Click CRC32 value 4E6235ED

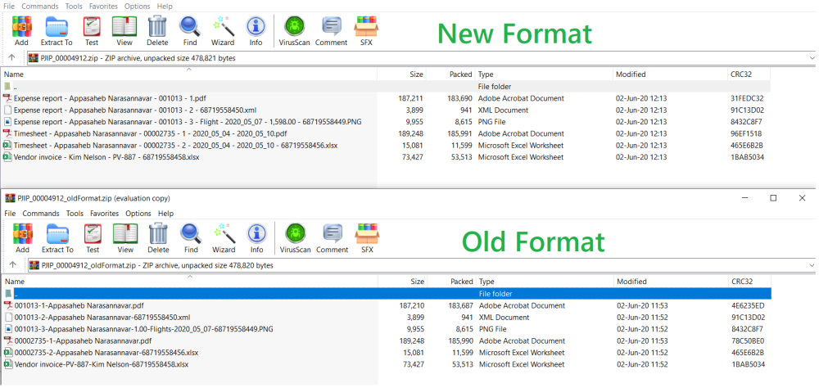tap(748, 305)
